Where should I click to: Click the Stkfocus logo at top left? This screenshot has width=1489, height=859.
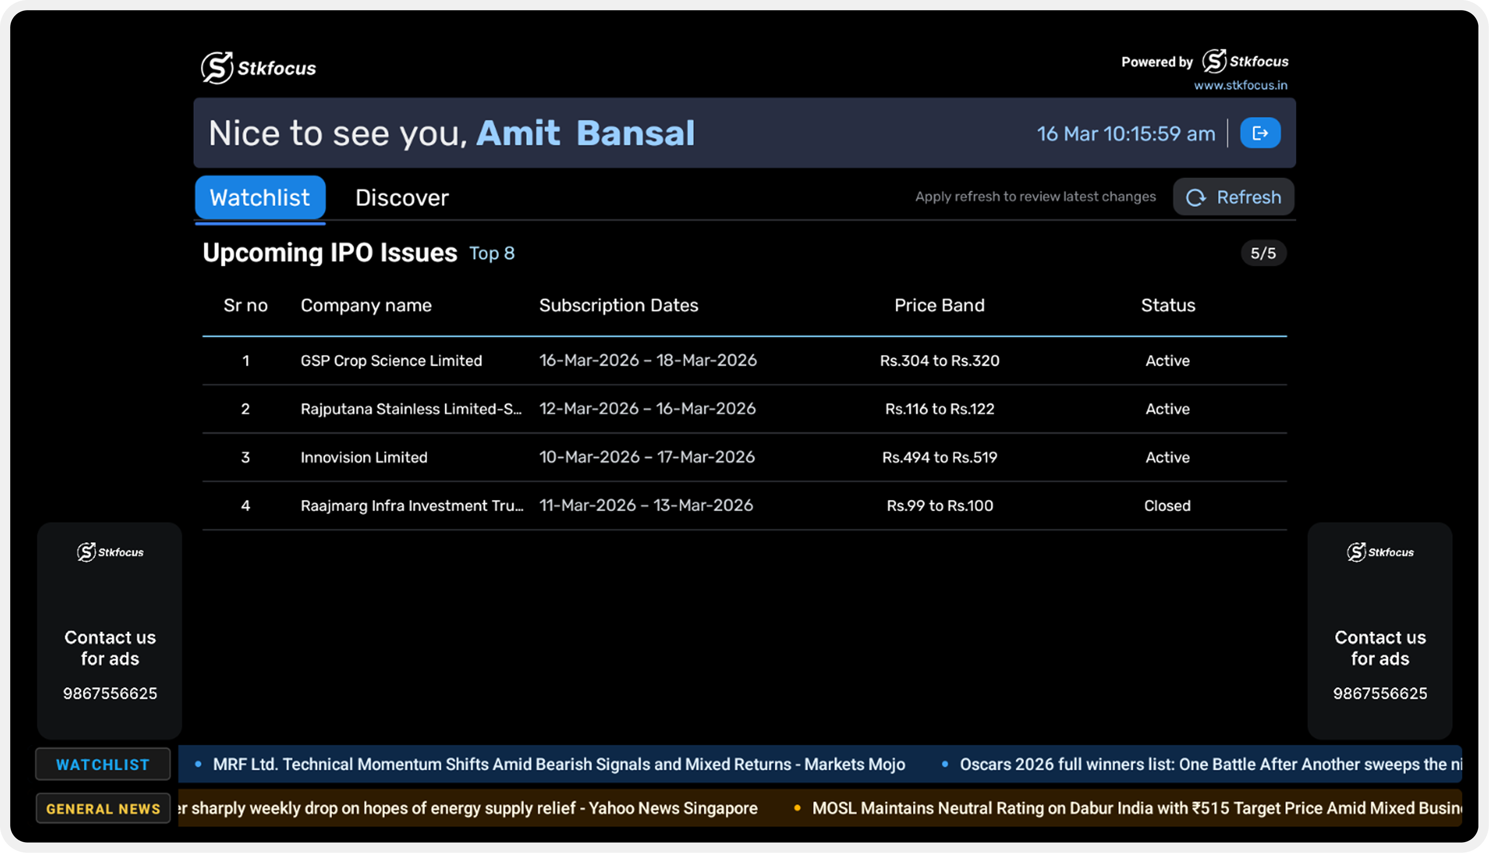pyautogui.click(x=258, y=68)
